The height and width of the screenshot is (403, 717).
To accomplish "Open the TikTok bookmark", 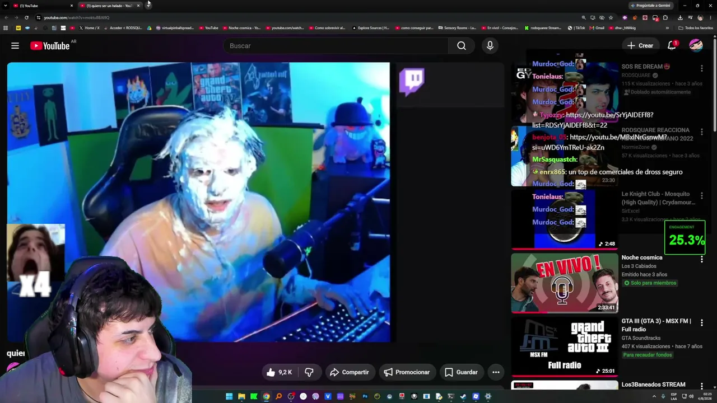I will pyautogui.click(x=576, y=28).
